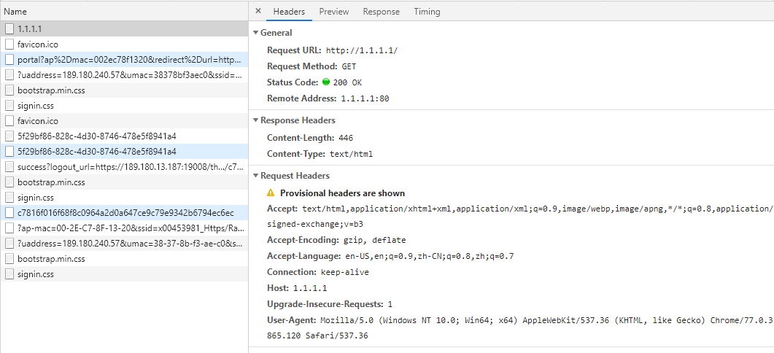The image size is (774, 353).
Task: Close the request details panel
Action: [258, 12]
